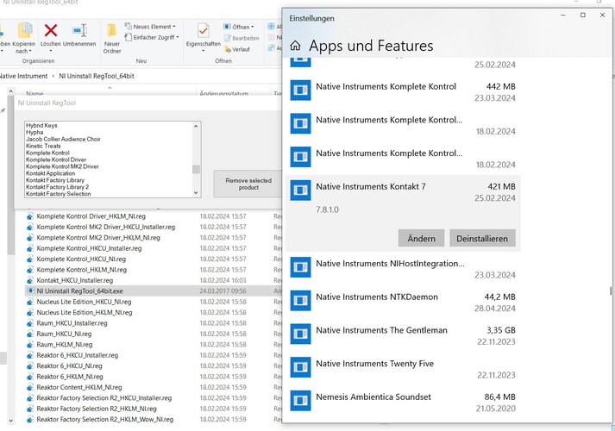Select Kontakt Factory Library 2 entry
Viewport: 615px width, 431px height.
[x=57, y=187]
